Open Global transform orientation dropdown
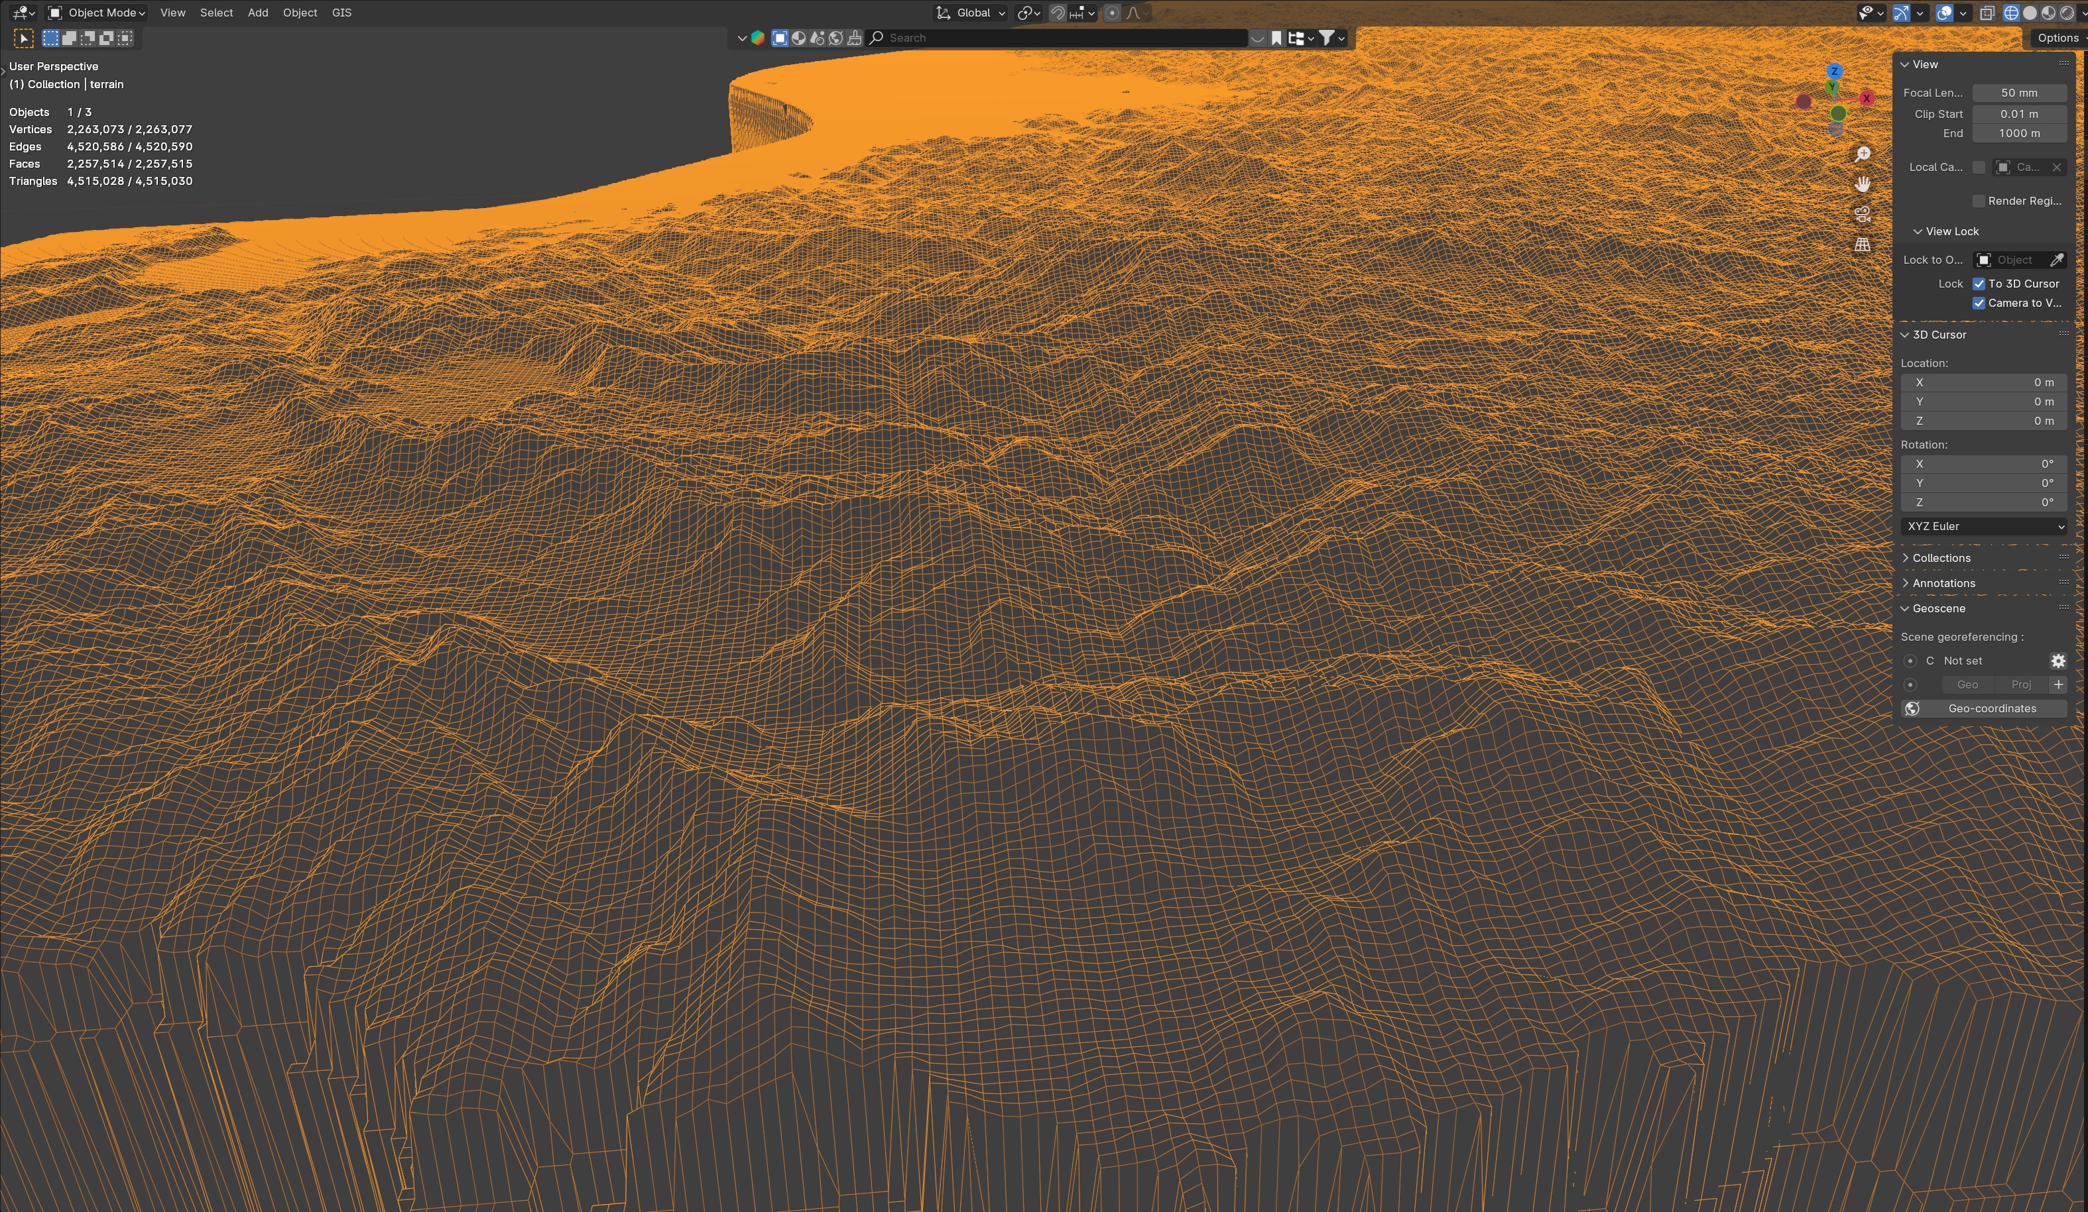 (x=971, y=13)
